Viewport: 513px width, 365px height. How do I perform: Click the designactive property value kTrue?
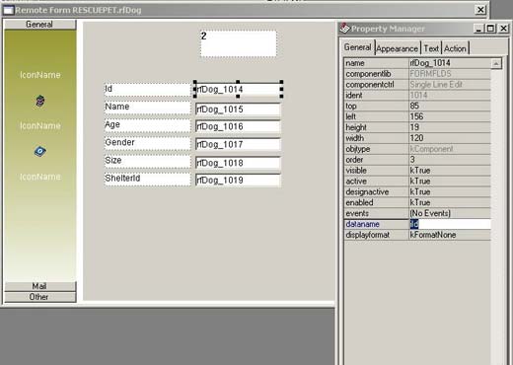click(450, 191)
